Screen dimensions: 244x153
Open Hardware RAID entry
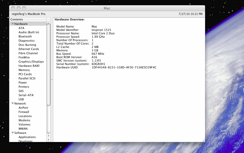click(29, 66)
